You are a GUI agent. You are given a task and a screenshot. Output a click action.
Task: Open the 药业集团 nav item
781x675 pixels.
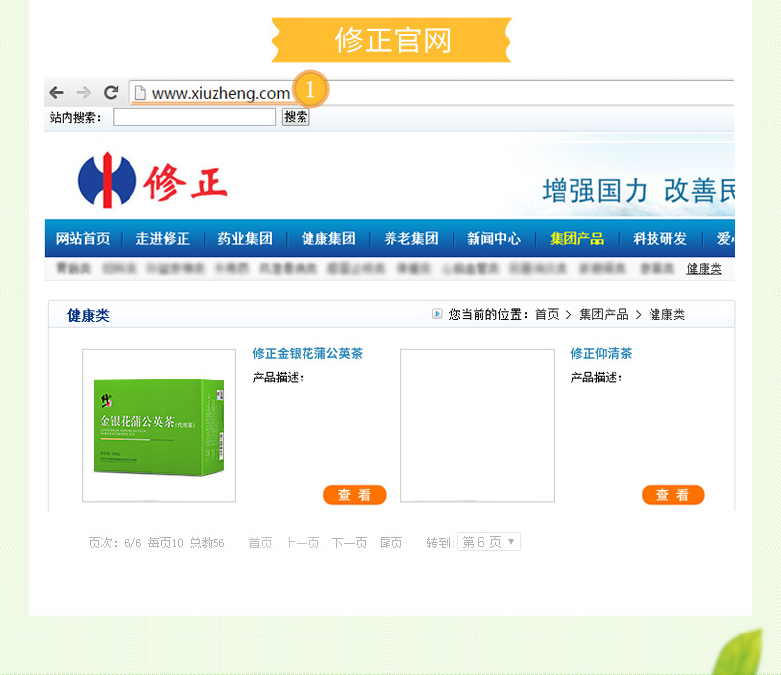[245, 239]
